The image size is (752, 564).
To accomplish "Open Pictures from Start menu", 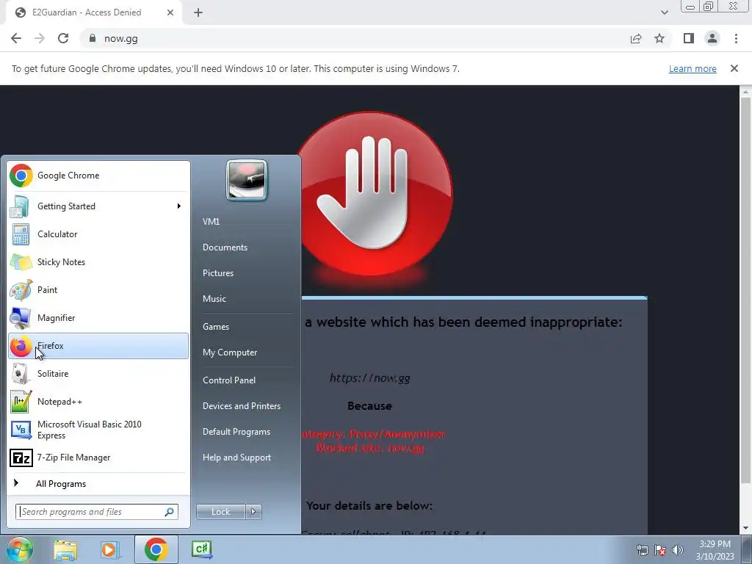I will click(x=218, y=273).
